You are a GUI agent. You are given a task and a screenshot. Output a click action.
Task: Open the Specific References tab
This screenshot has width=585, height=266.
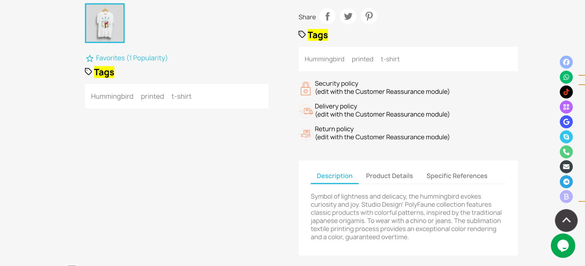click(457, 176)
